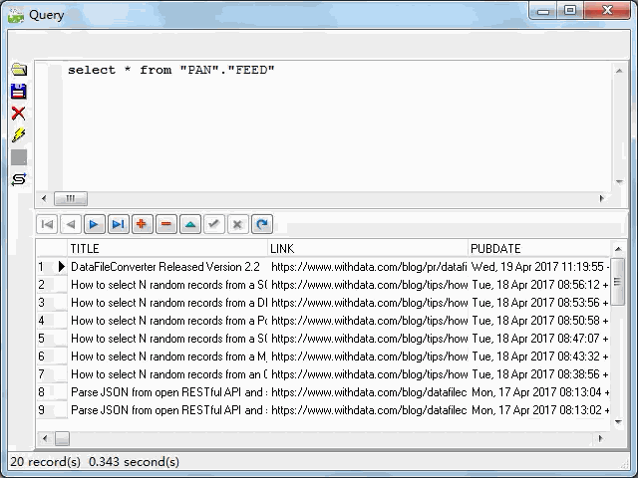The image size is (638, 478).
Task: Refresh data with the circular arrow button
Action: (x=261, y=224)
